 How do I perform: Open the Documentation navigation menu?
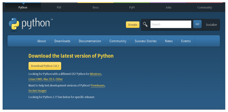90,41
